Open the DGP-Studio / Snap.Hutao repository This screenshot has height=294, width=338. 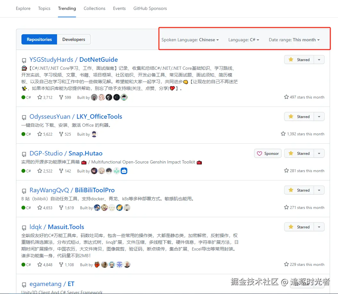point(66,153)
